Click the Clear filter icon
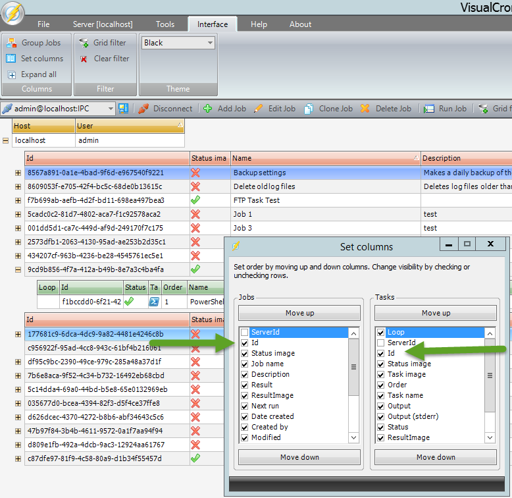The height and width of the screenshot is (498, 512). click(84, 59)
